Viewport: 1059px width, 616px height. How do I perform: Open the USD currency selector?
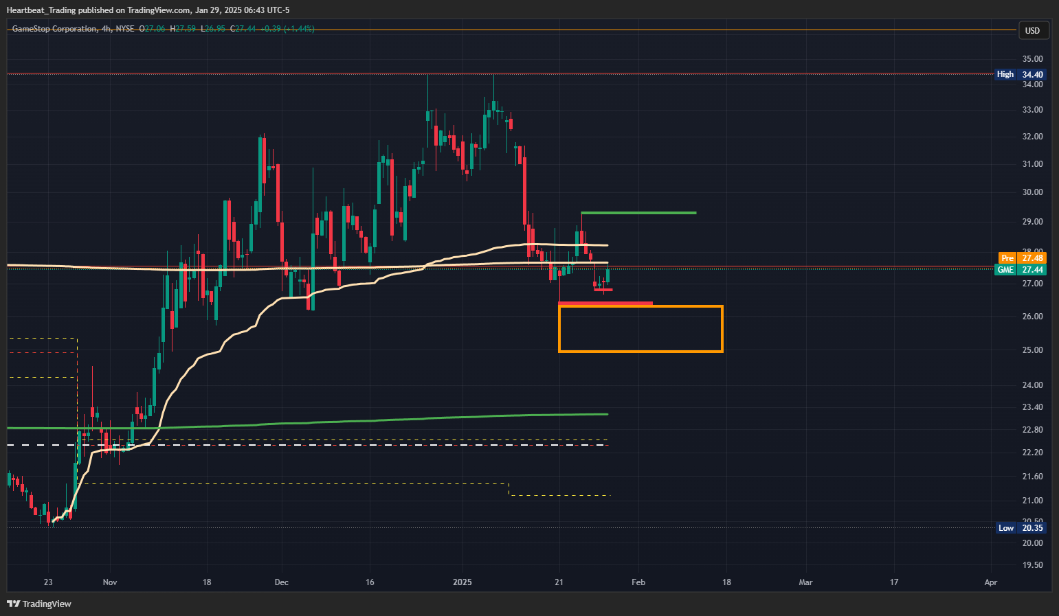click(1032, 30)
